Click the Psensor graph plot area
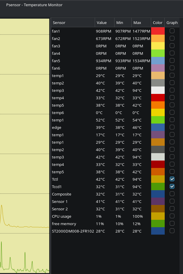The height and width of the screenshot is (274, 183). (24, 146)
